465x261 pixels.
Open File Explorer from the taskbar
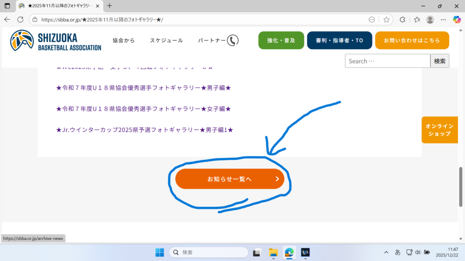click(273, 252)
